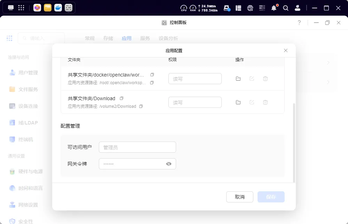
Task: Edit the docker/openclaw folder mapping
Action: [x=252, y=79]
